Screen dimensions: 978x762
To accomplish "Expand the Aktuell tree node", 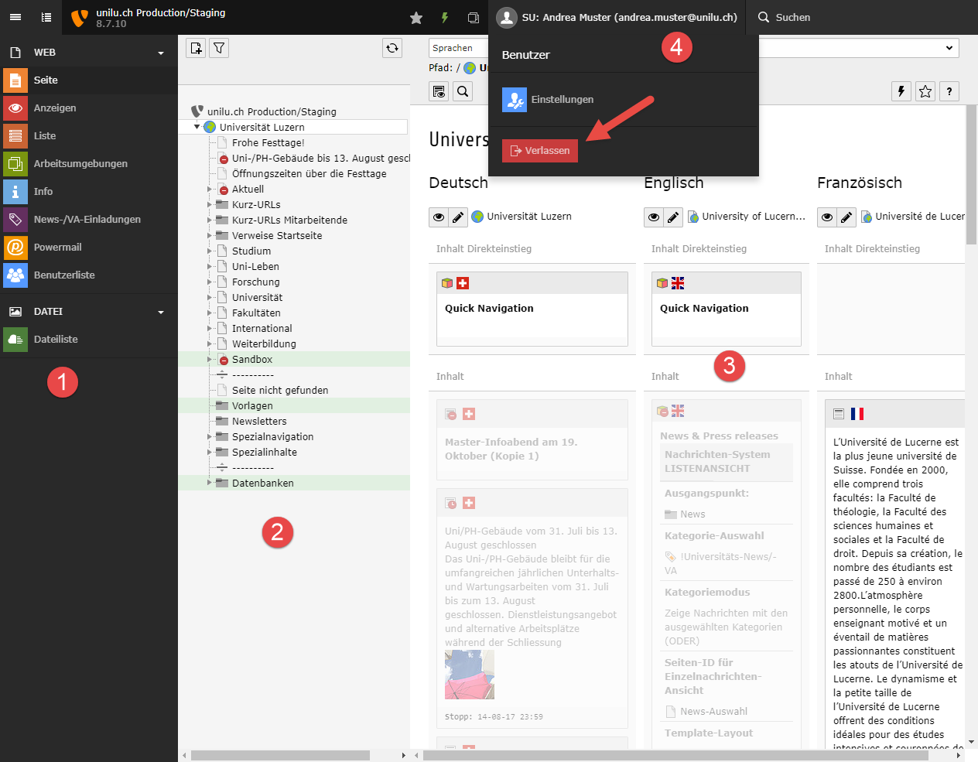I will (210, 190).
